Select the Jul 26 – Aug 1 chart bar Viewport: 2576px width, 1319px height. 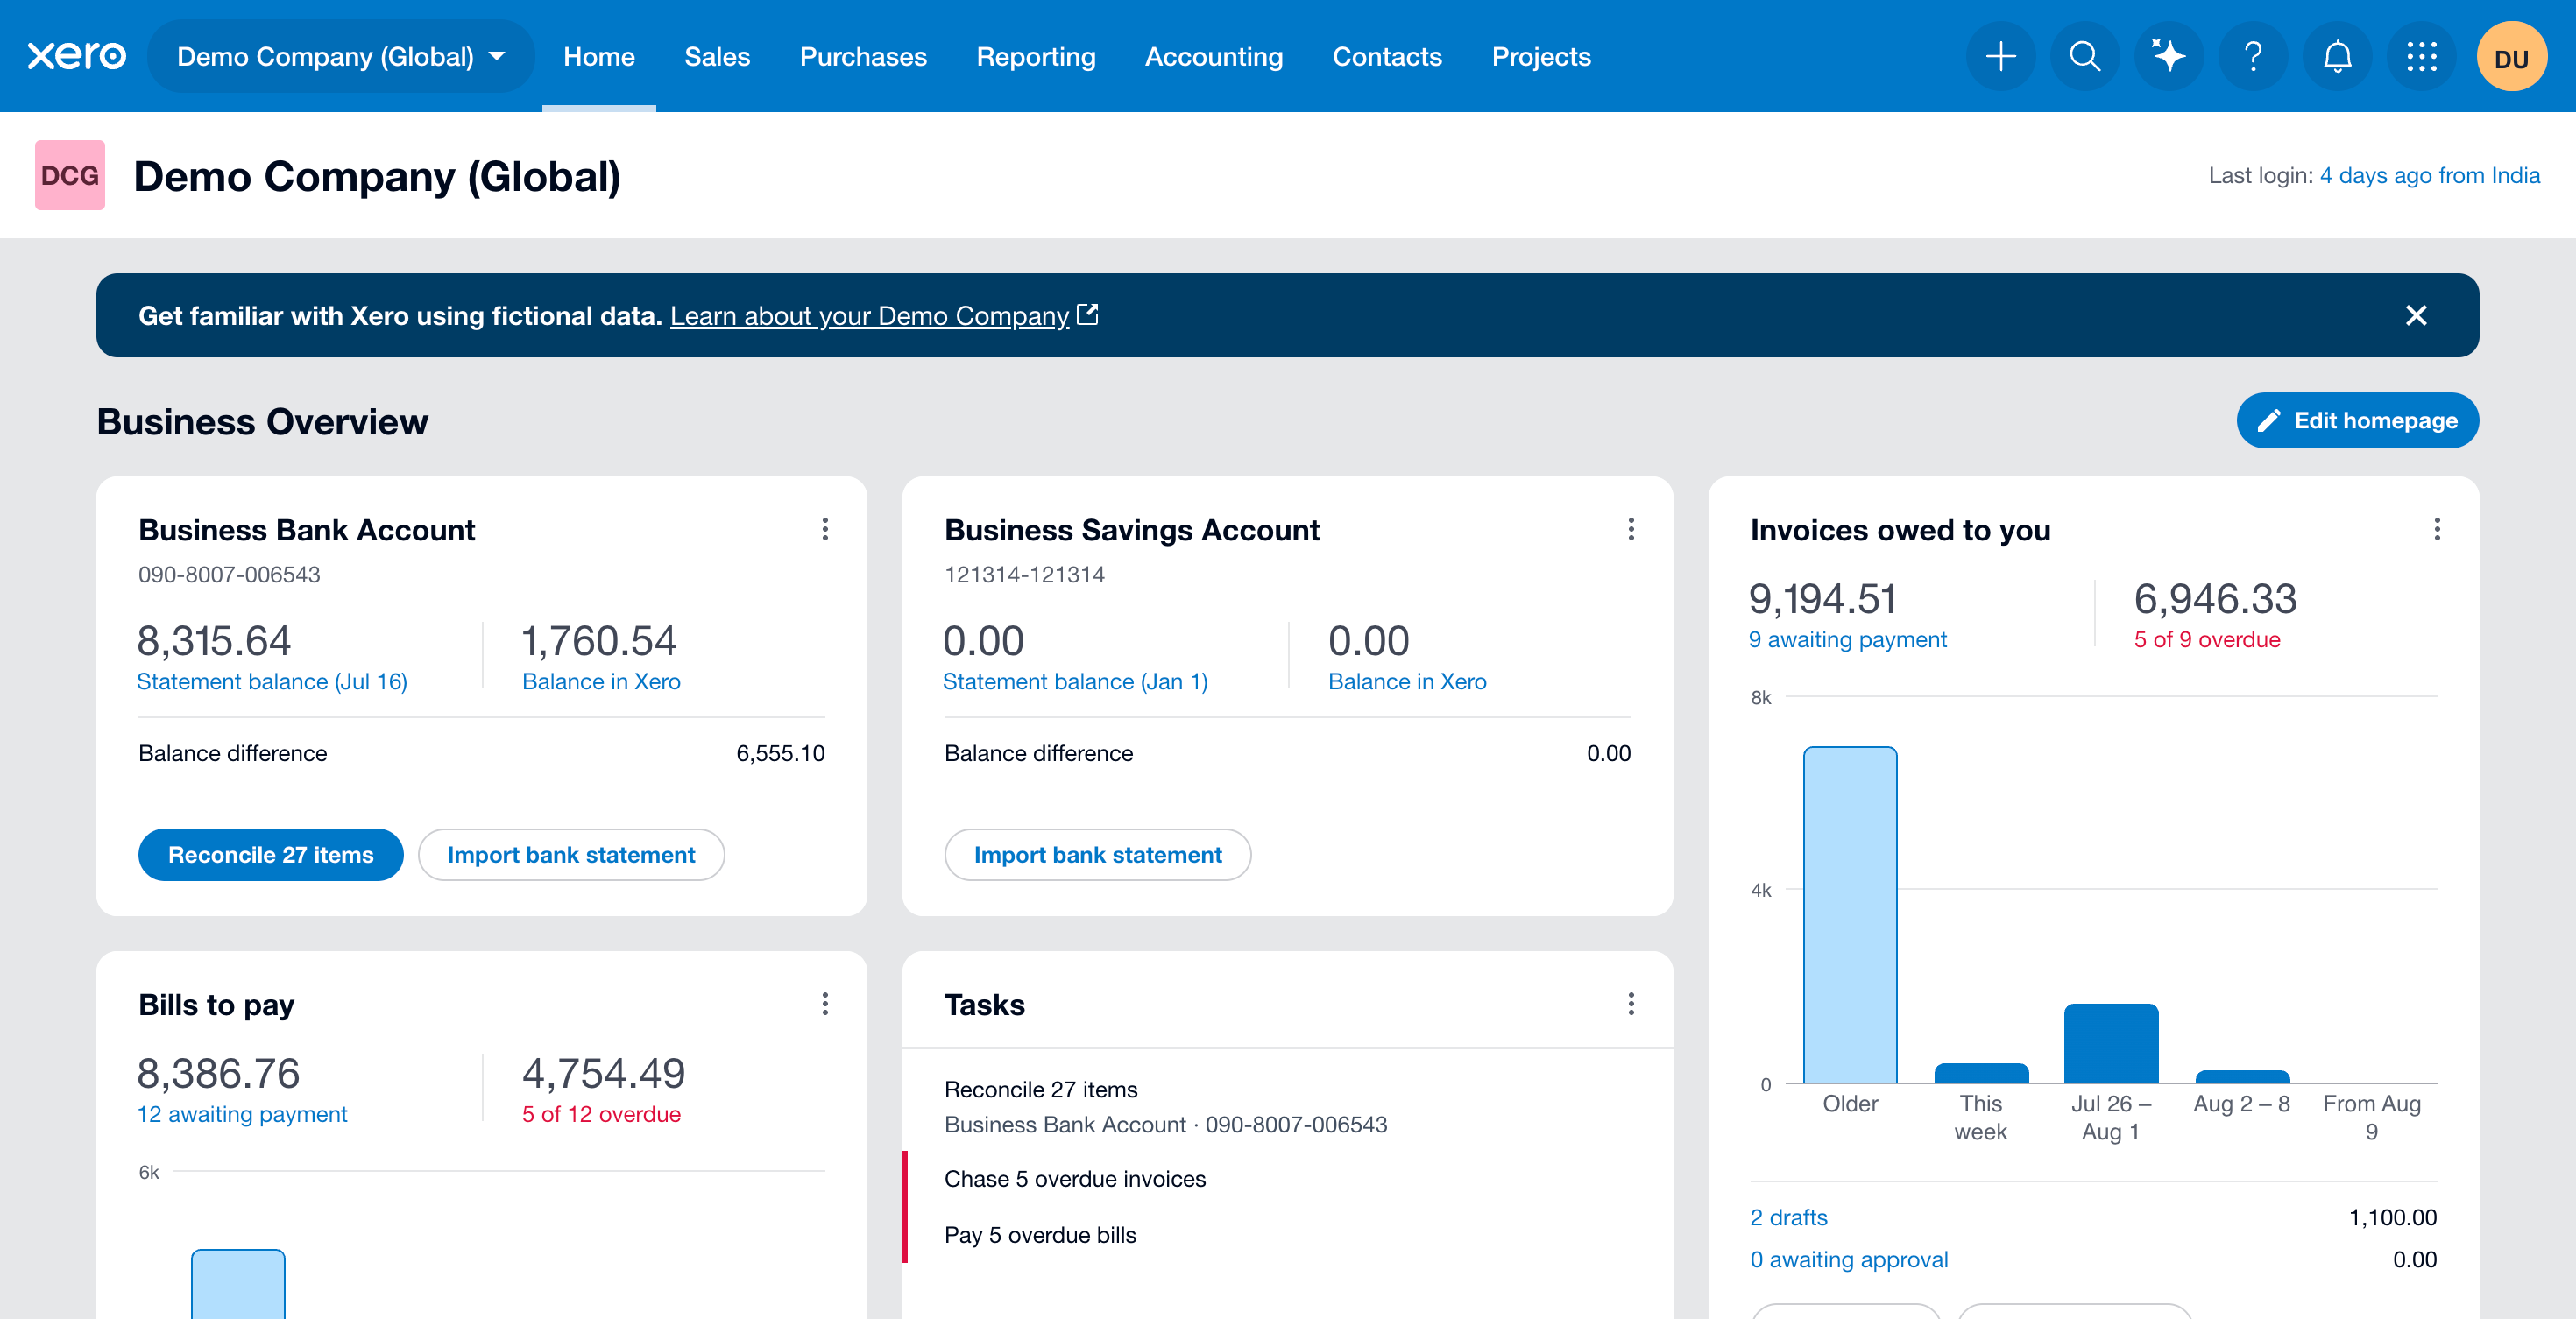(2111, 1043)
